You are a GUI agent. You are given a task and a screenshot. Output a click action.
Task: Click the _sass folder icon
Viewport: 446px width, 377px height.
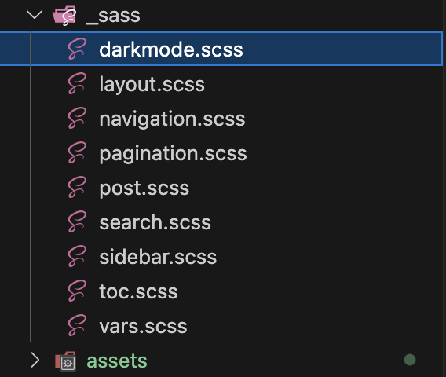[65, 16]
